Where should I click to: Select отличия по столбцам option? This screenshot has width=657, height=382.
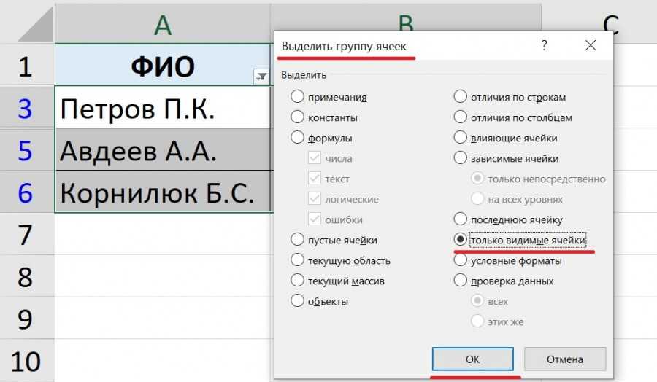pos(461,117)
